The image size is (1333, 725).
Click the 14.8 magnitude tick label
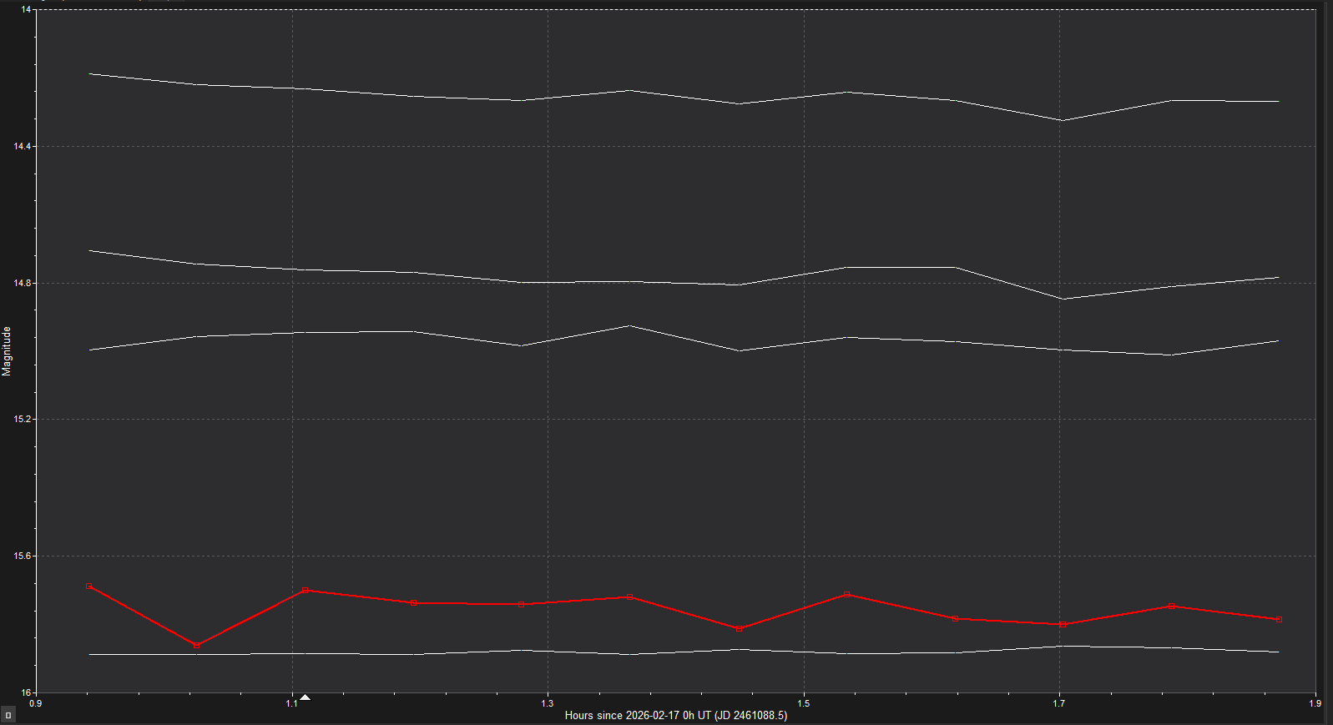coord(22,284)
